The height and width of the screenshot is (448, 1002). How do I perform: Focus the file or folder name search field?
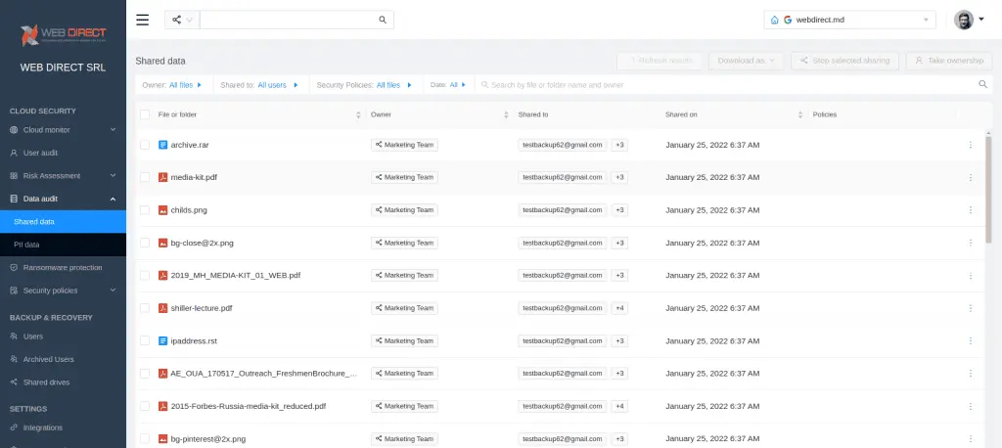pos(728,84)
